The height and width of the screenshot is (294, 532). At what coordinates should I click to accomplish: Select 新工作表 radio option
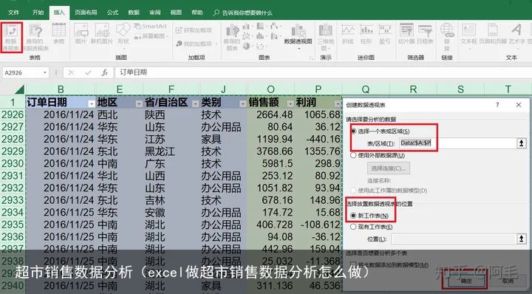[x=353, y=215]
